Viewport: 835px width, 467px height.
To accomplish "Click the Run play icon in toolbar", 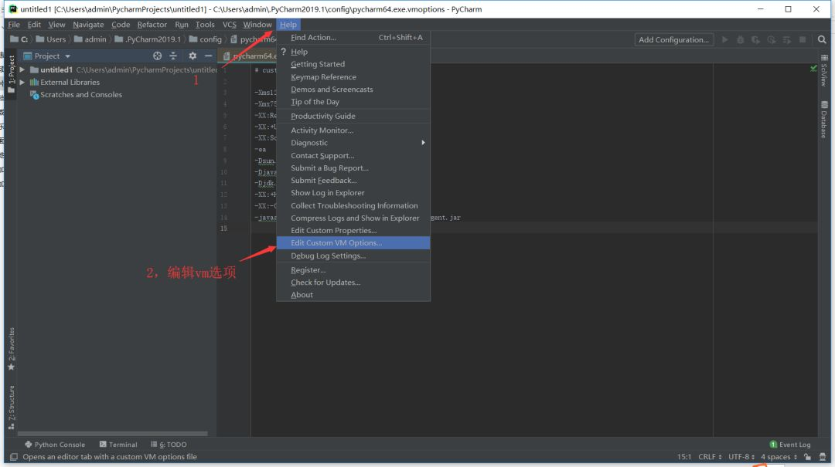I will (724, 40).
